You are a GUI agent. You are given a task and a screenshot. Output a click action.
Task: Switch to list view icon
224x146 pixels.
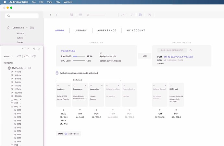point(80,15)
